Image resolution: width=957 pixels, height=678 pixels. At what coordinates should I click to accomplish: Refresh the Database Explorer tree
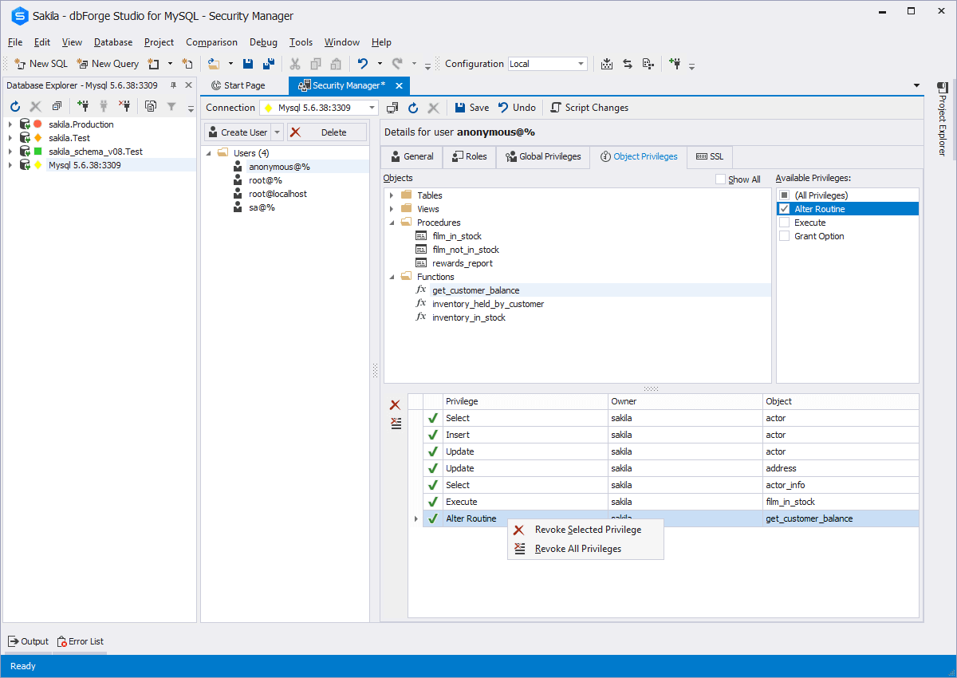(15, 106)
